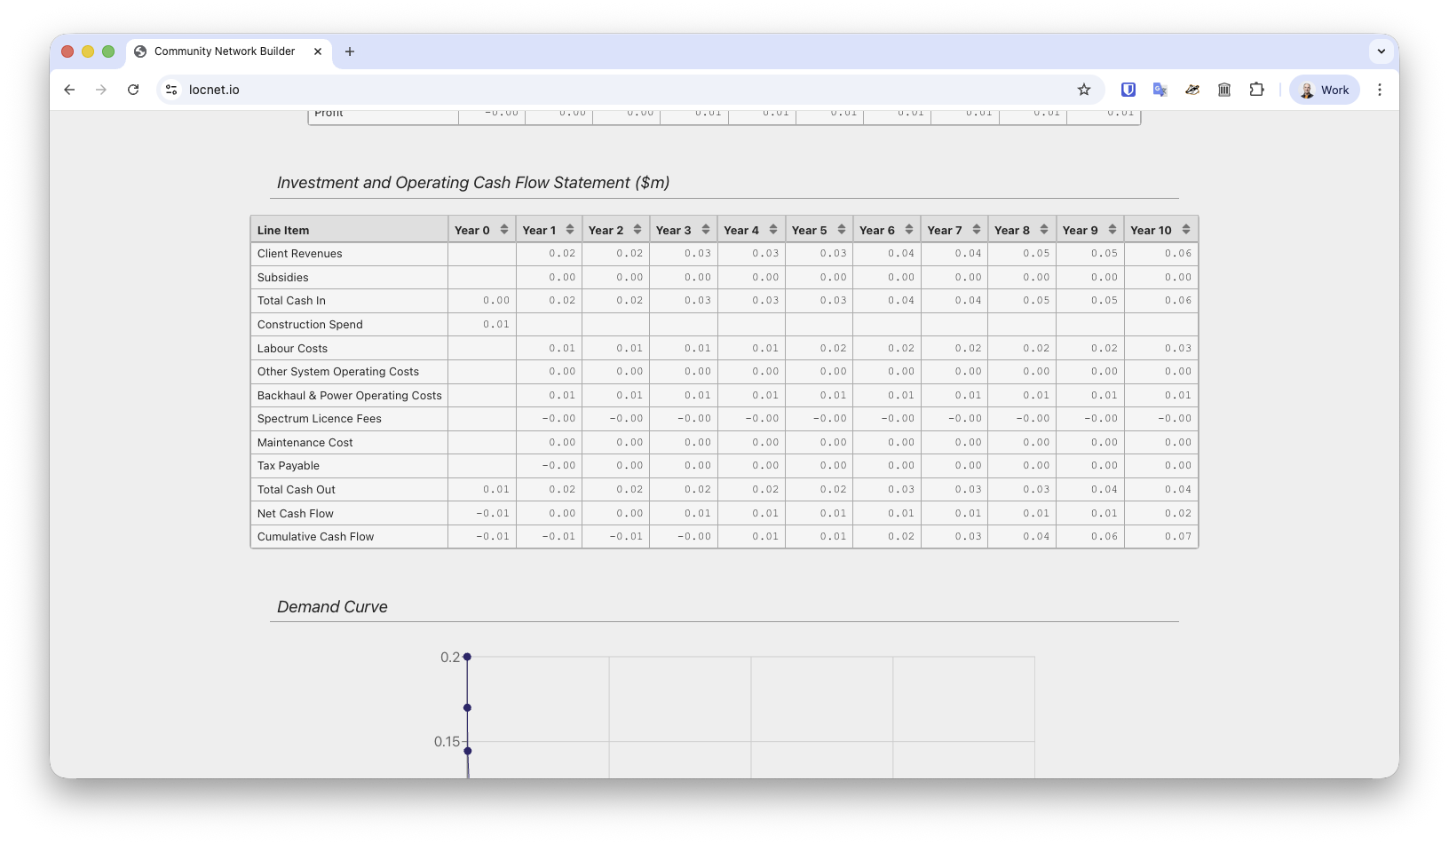Go back to the previous page
1449x844 pixels.
pyautogui.click(x=69, y=90)
